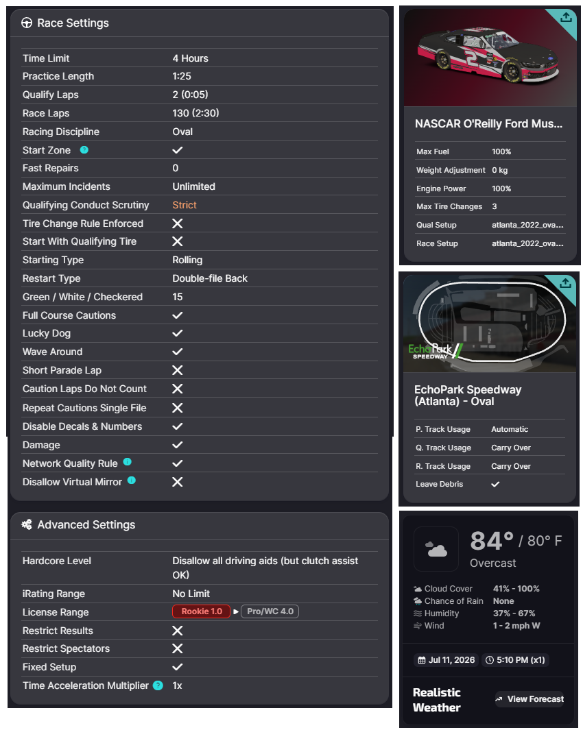This screenshot has width=583, height=754.
Task: Click the wind icon beside Wind
Action: coord(418,626)
